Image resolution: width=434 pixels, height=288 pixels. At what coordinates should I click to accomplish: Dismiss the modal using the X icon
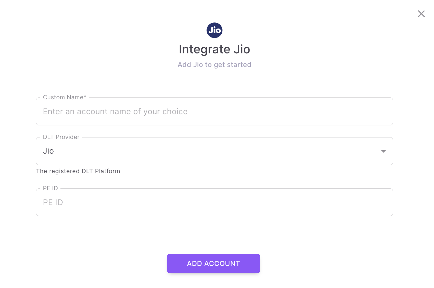click(421, 14)
